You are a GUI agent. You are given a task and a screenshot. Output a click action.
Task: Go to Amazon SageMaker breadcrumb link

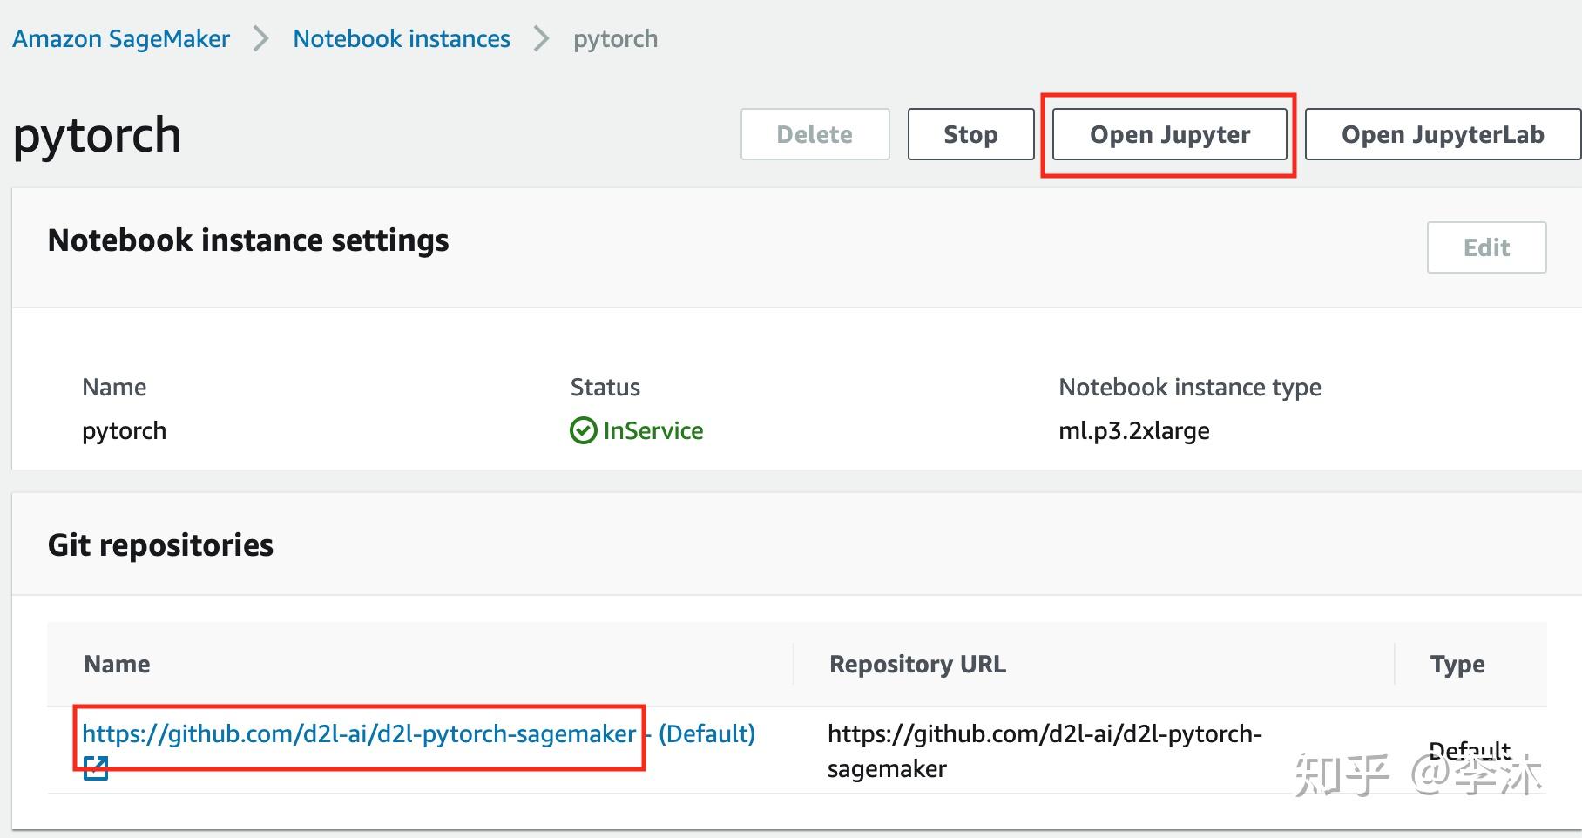[121, 39]
